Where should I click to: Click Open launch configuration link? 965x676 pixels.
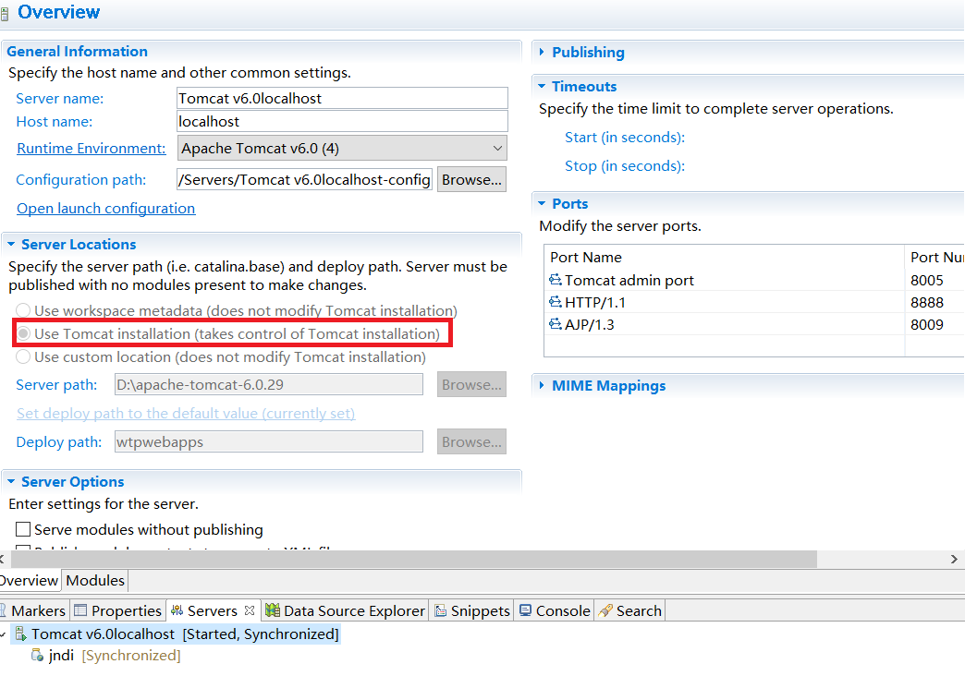click(106, 209)
